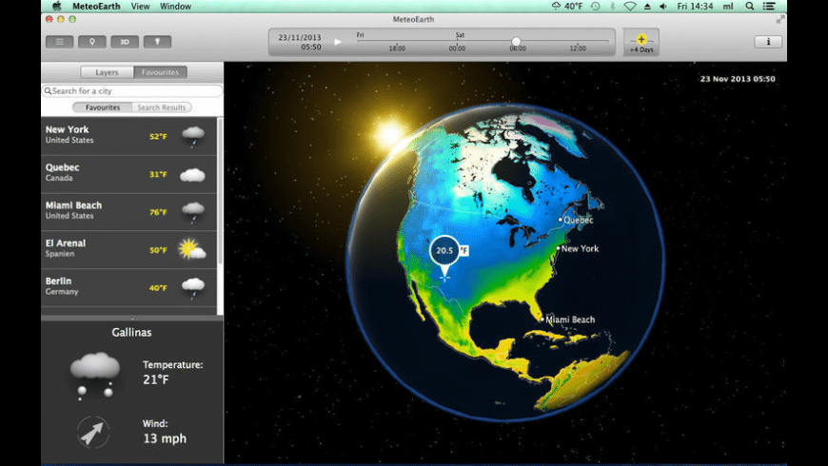This screenshot has height=466, width=828.
Task: Click the Gallinas location title
Action: click(x=131, y=333)
